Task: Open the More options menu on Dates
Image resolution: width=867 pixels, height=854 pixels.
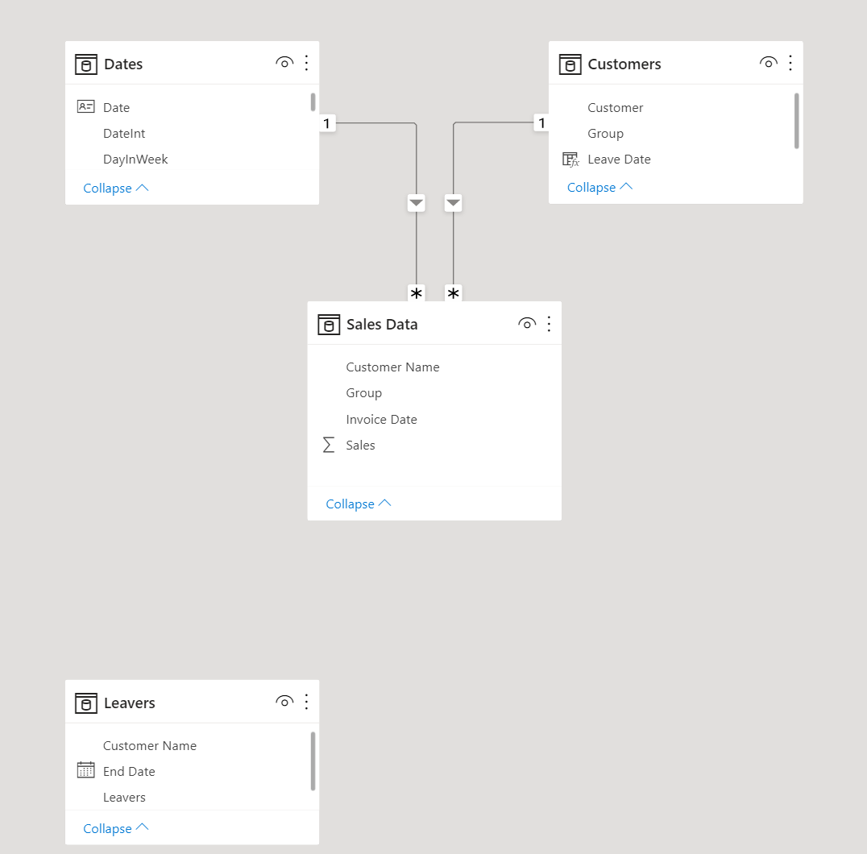Action: pos(306,63)
